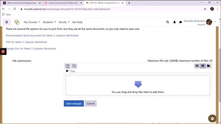Click the scroll-to-top circle button
The image size is (221, 124).
[x=212, y=118]
